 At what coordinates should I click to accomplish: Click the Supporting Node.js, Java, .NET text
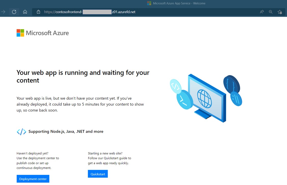66,131
